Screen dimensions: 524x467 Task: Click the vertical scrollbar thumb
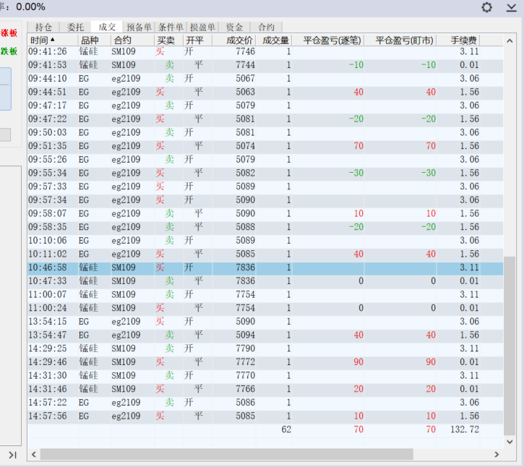click(x=510, y=346)
